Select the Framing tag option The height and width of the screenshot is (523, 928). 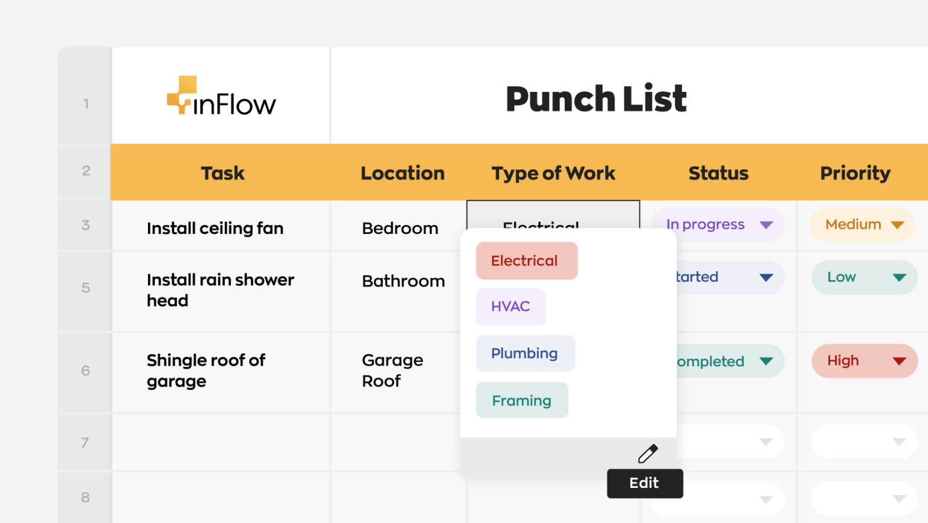click(x=521, y=400)
